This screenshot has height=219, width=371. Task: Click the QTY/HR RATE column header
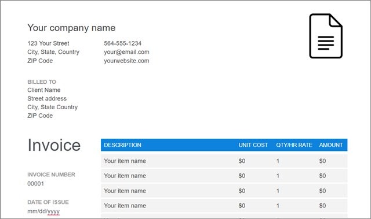pyautogui.click(x=294, y=145)
